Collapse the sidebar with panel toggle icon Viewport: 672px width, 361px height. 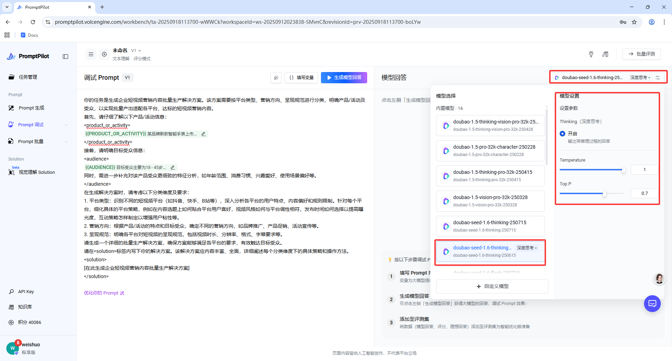(x=65, y=57)
